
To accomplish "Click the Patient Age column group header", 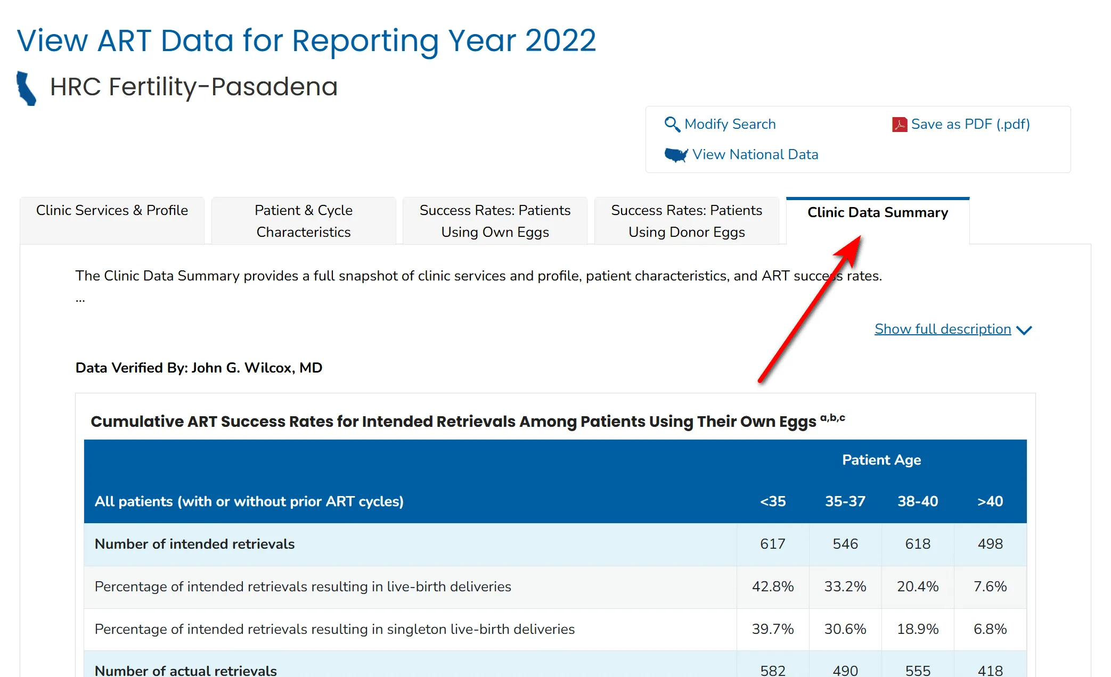I will point(881,460).
